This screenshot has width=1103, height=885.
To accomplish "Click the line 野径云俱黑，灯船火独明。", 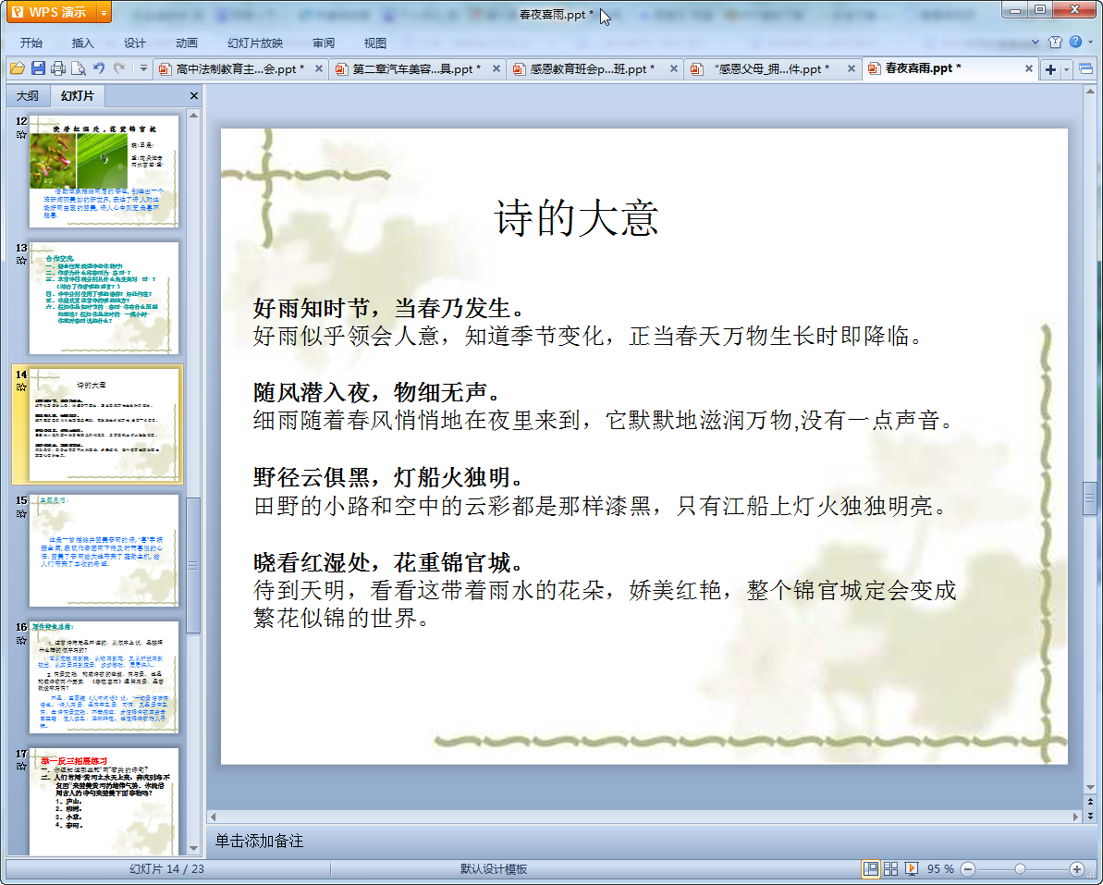I will pyautogui.click(x=389, y=478).
